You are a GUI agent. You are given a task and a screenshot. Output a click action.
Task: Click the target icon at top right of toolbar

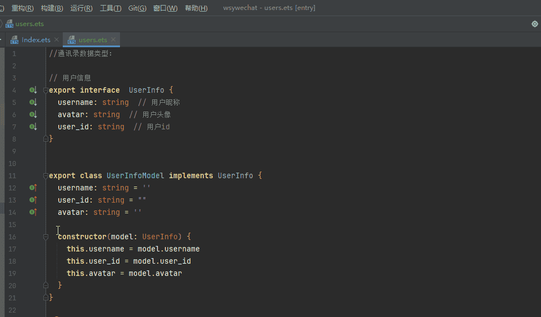(534, 24)
